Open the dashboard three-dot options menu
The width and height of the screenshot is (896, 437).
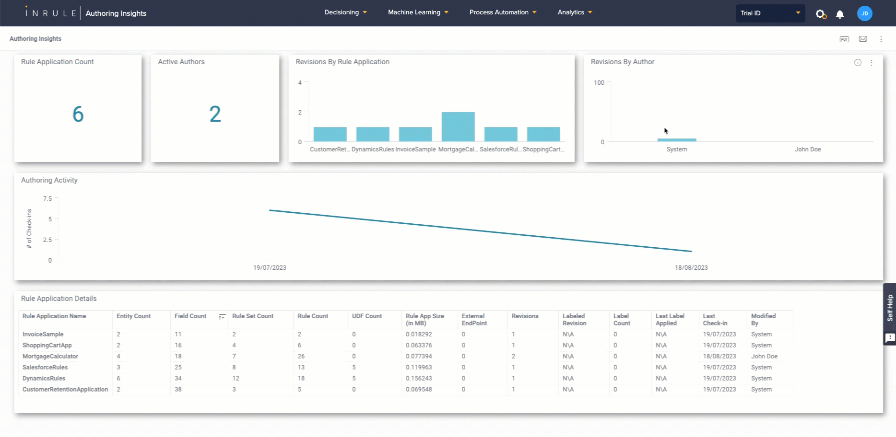tap(881, 39)
